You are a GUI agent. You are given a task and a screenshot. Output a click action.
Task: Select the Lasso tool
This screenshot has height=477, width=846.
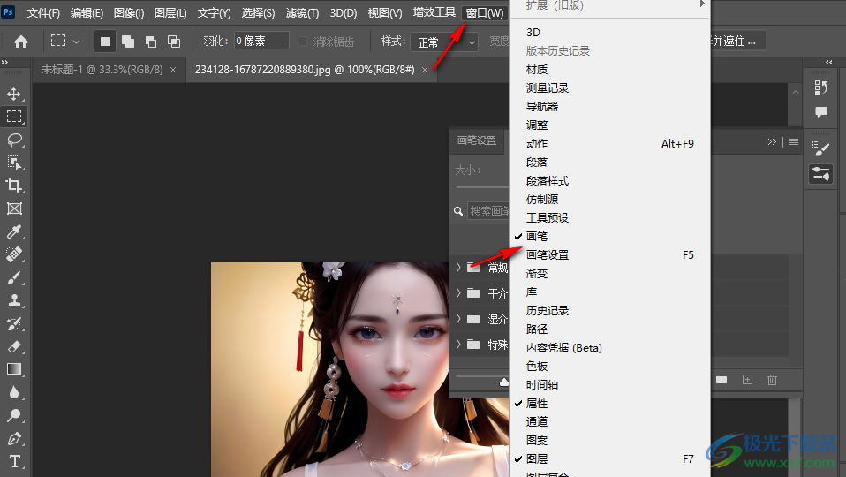click(14, 140)
